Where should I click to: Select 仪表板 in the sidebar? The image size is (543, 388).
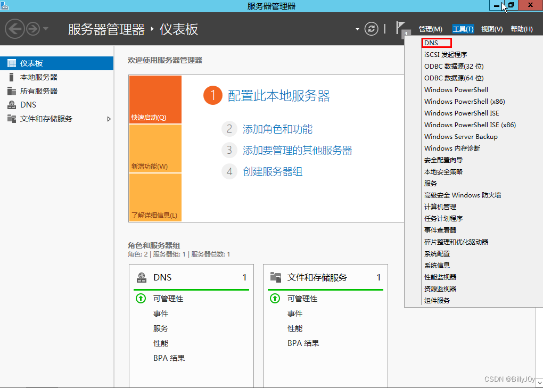point(57,63)
